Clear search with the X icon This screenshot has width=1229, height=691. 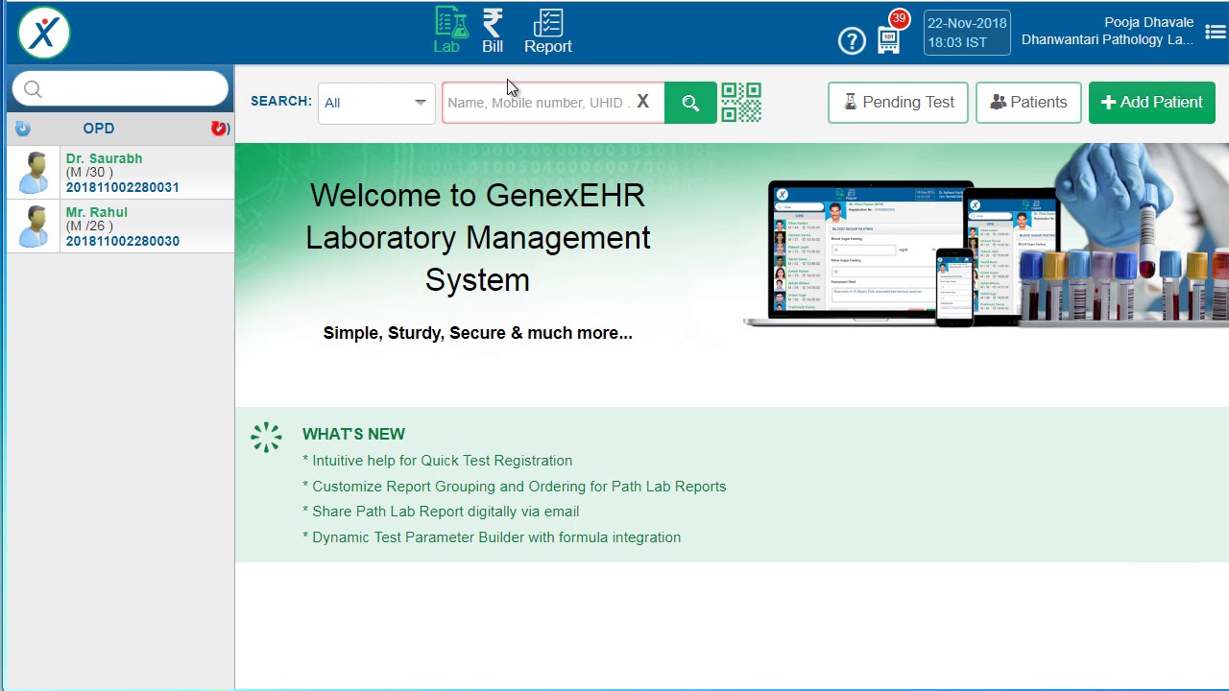tap(643, 102)
